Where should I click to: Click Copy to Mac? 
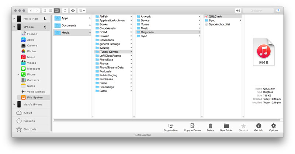[x=171, y=127]
